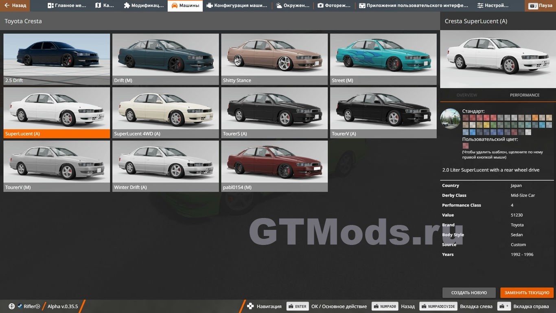Image resolution: width=556 pixels, height=313 pixels.
Task: Click the Пауза button
Action: click(x=540, y=6)
